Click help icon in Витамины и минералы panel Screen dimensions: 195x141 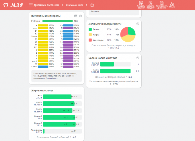80,16
